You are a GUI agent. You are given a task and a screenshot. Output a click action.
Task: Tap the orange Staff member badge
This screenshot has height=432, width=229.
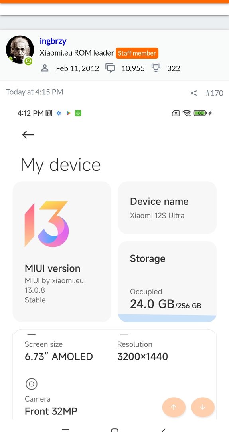(137, 53)
